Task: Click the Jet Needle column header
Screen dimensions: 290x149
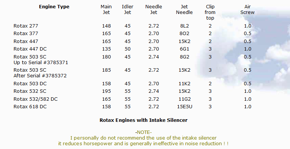Action: pos(184,9)
